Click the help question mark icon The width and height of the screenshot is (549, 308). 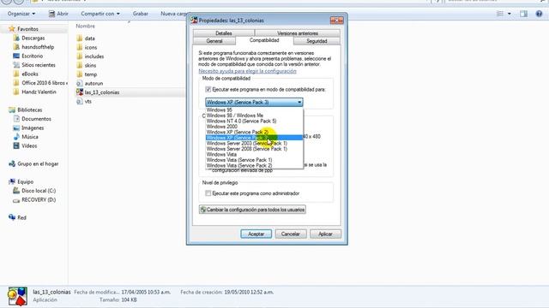540,14
